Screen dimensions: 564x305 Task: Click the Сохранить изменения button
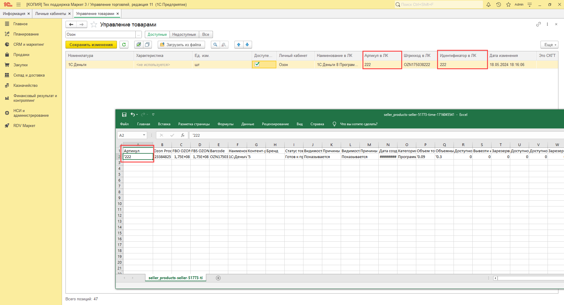tap(91, 45)
